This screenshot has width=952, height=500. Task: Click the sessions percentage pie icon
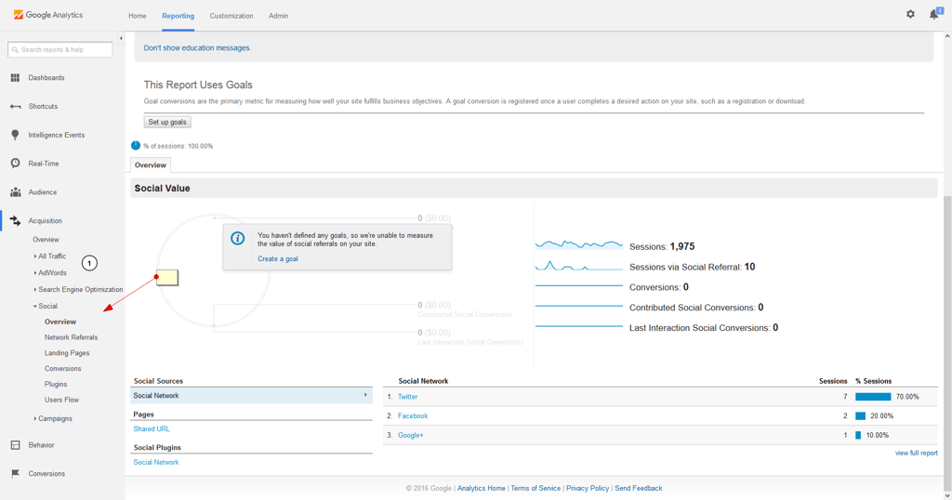[136, 146]
